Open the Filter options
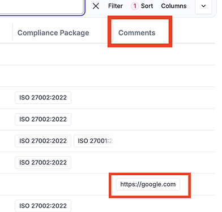222x212 pixels. pos(116,6)
